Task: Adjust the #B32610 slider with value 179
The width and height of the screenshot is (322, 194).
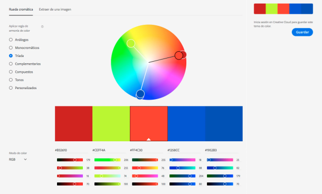Action: click(70, 160)
